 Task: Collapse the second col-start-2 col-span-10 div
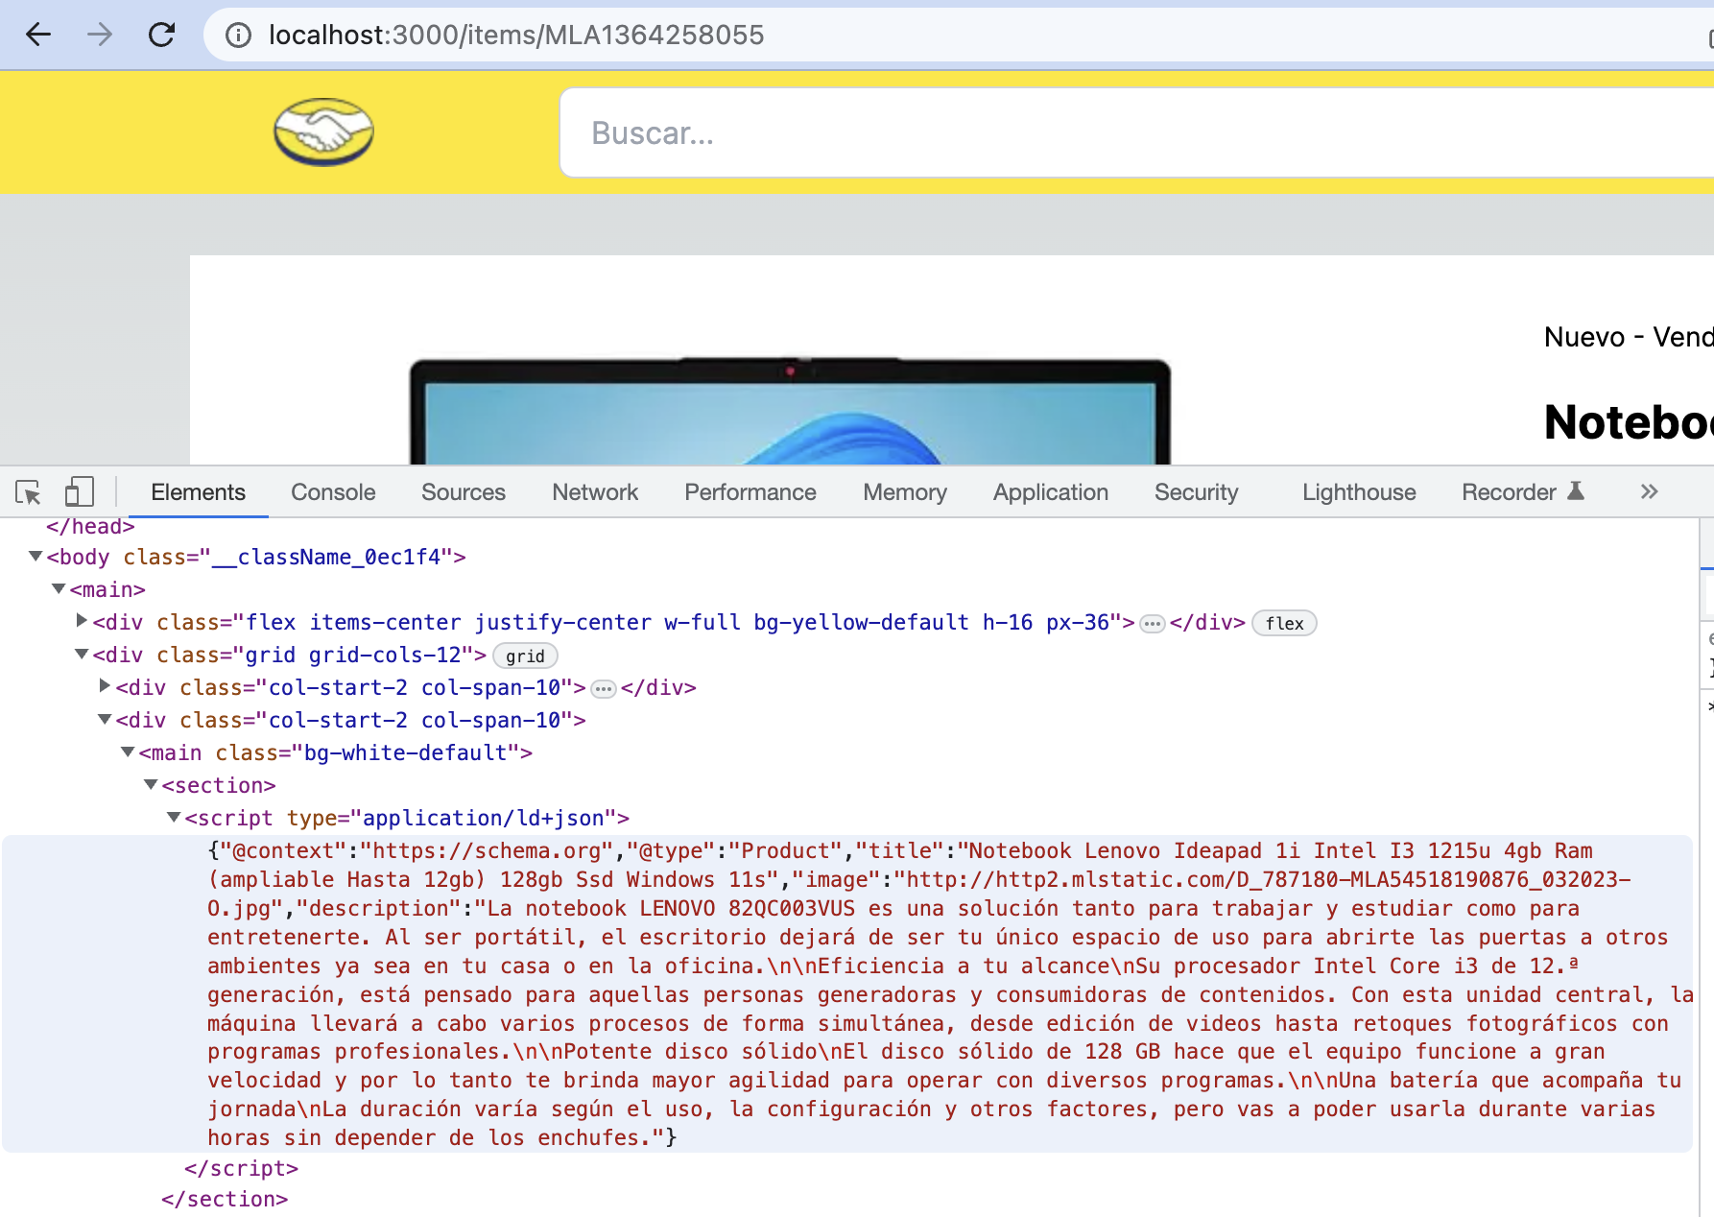pos(105,719)
